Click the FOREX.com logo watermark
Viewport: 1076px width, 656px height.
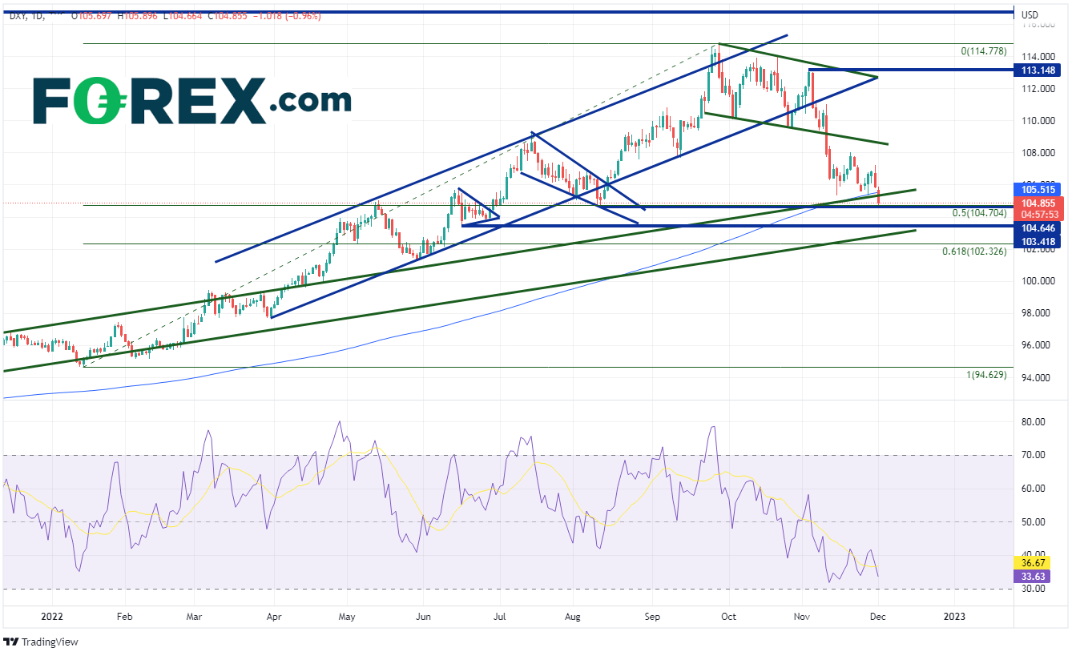point(192,101)
